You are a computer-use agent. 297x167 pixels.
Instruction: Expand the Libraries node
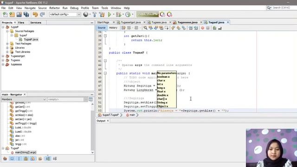click(x=7, y=48)
